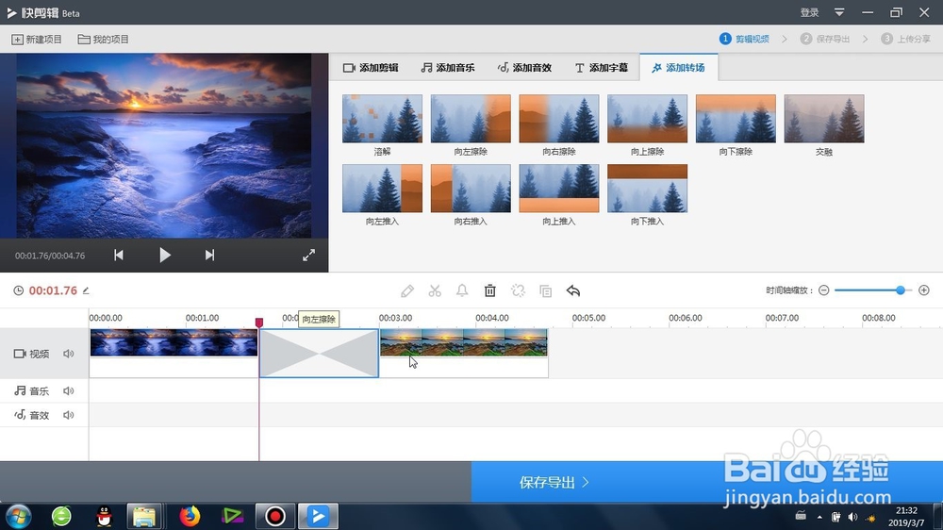Screen dimensions: 943x530
Task: Select the 添加转场 tab
Action: pos(678,67)
